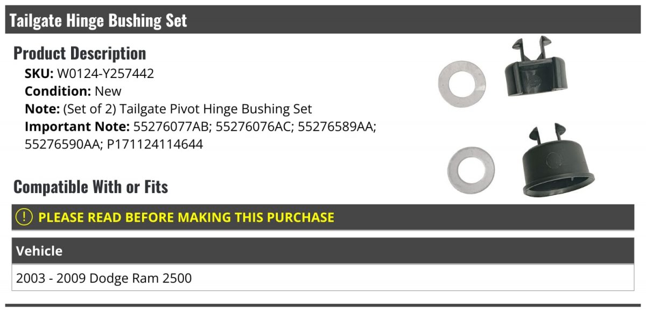Select the Product Description heading

[80, 53]
